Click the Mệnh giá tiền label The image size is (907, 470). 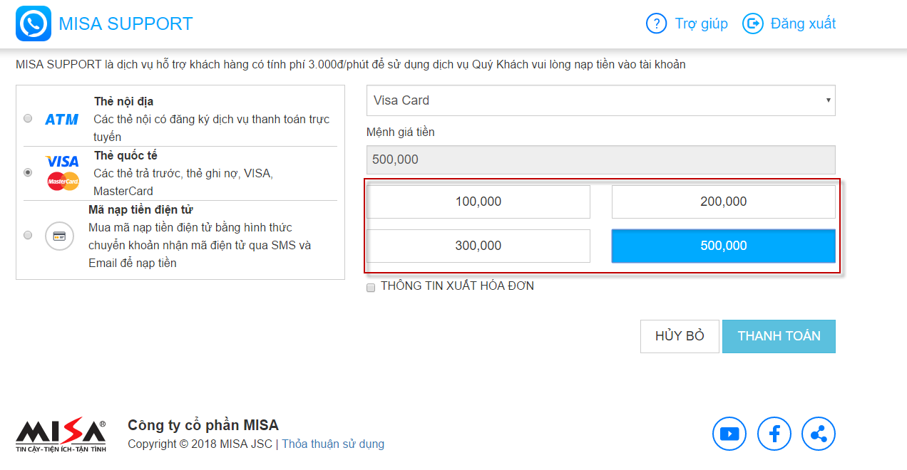click(401, 132)
